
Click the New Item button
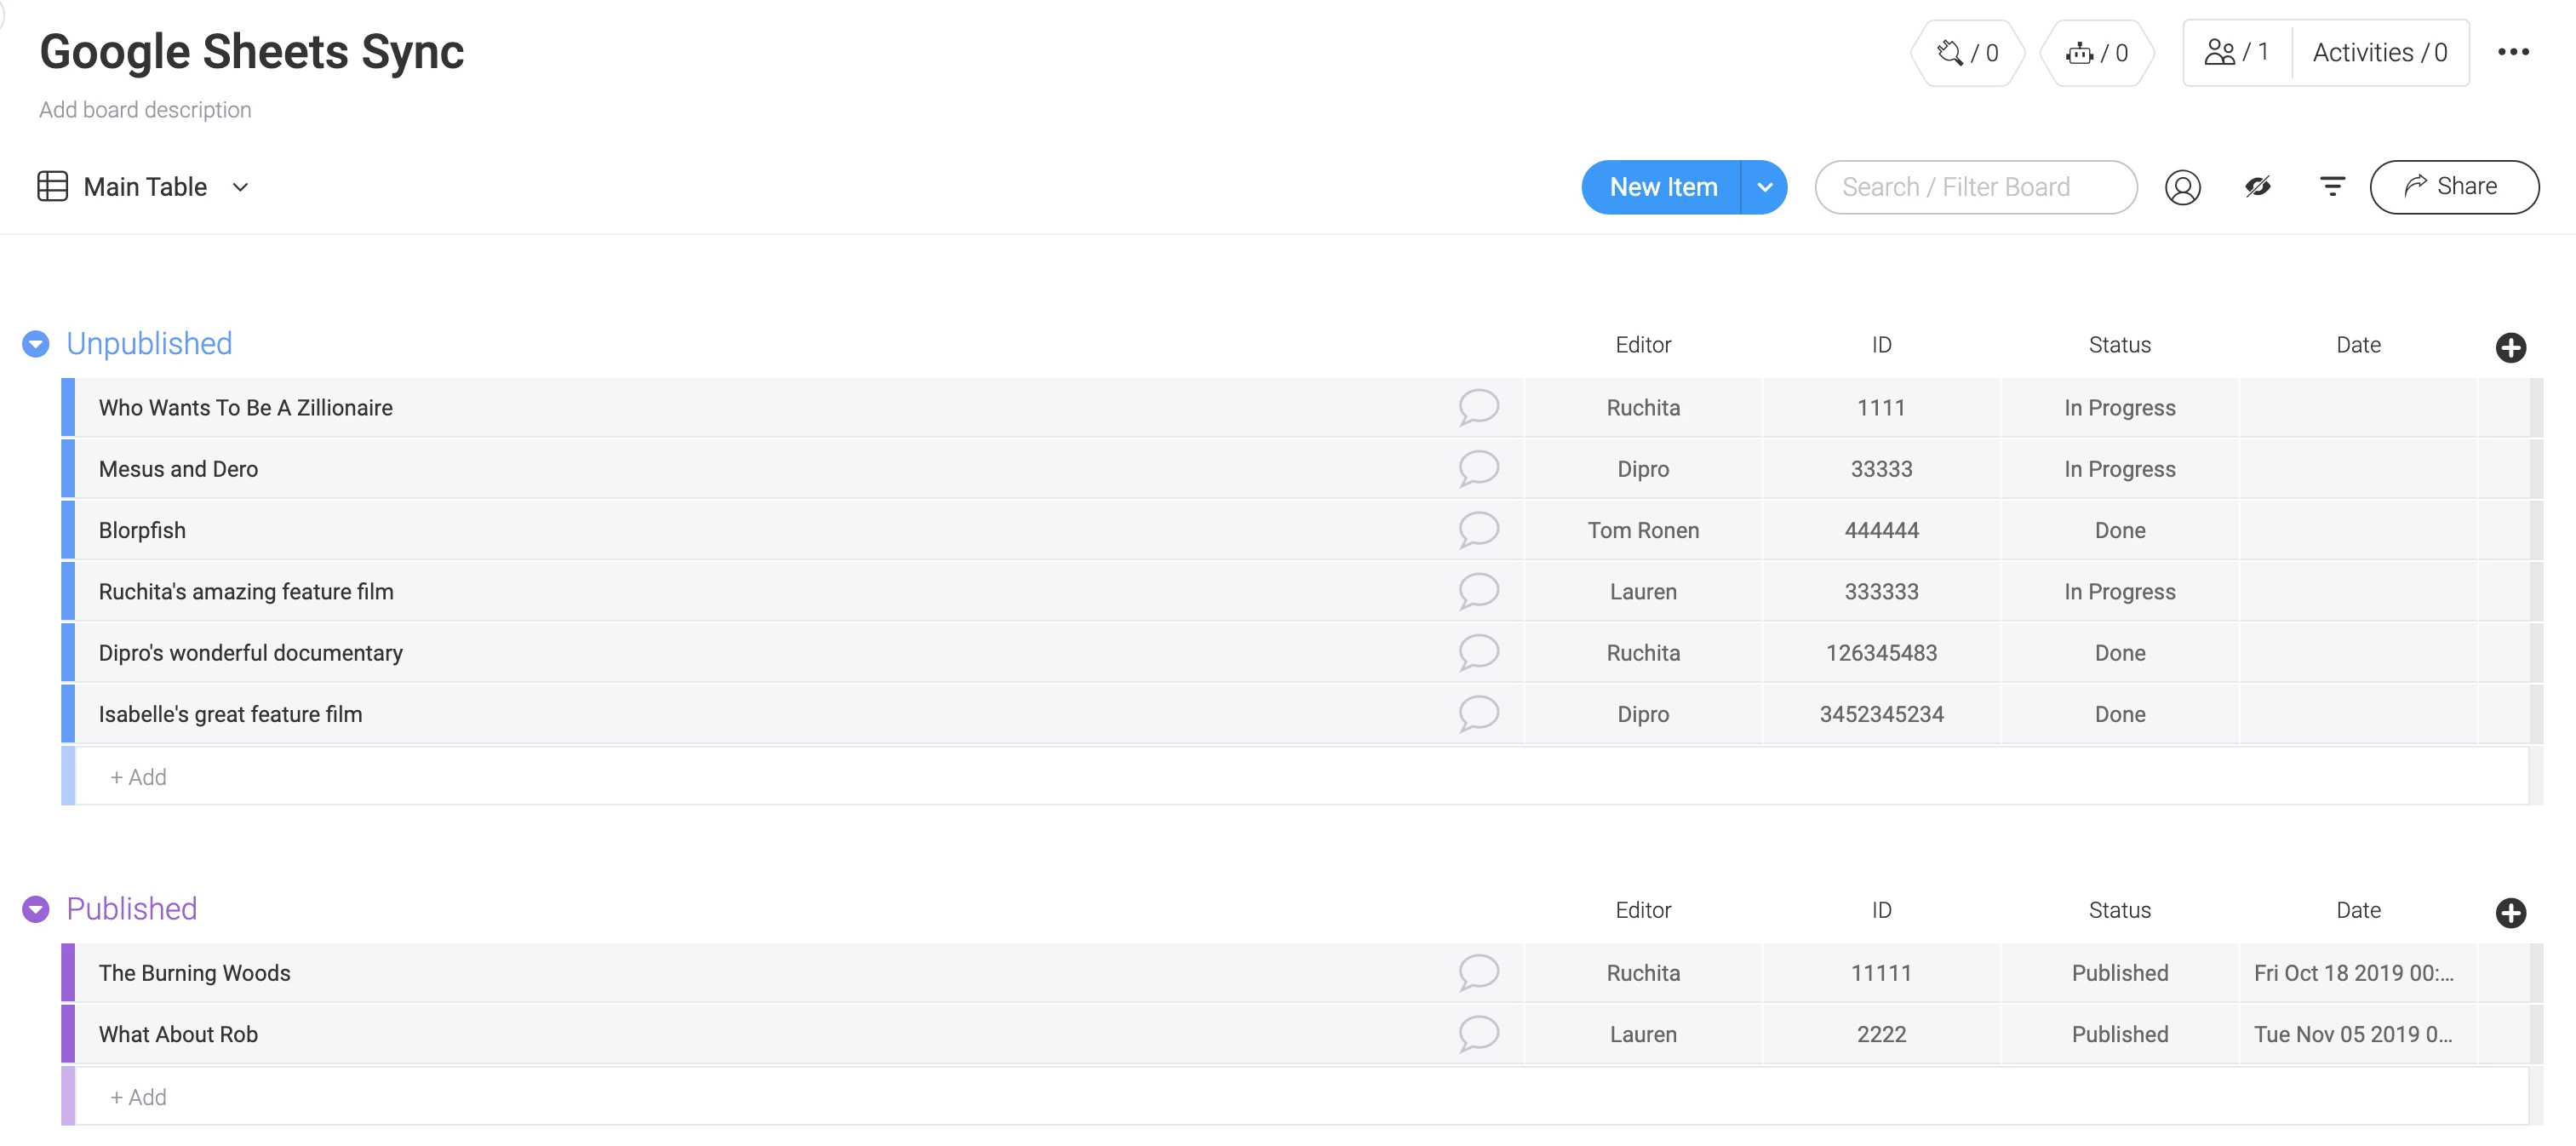[x=1662, y=187]
